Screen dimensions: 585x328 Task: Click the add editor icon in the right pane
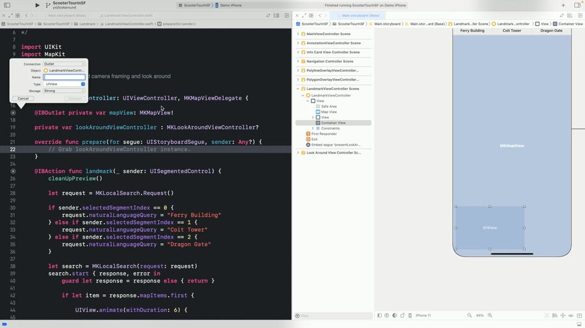(x=580, y=16)
